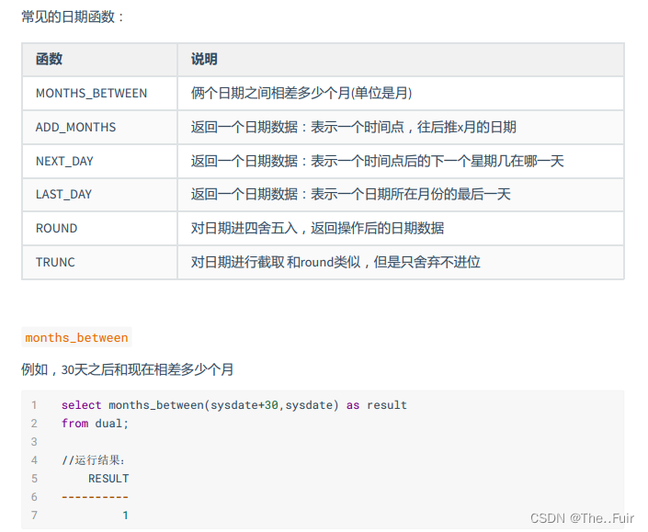Click line number 3 in code gutter
648x532 pixels.
pos(34,442)
